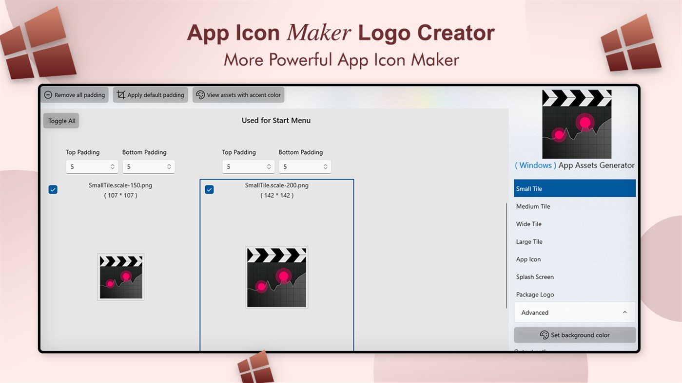682x383 pixels.
Task: Click the clapperboard app logo preview
Action: coord(576,123)
